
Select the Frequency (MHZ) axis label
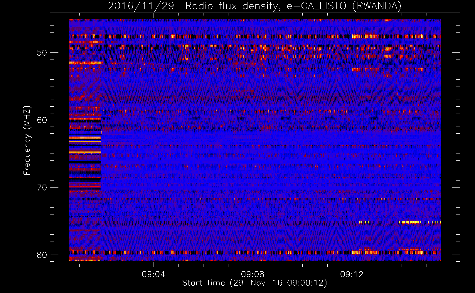[27, 141]
